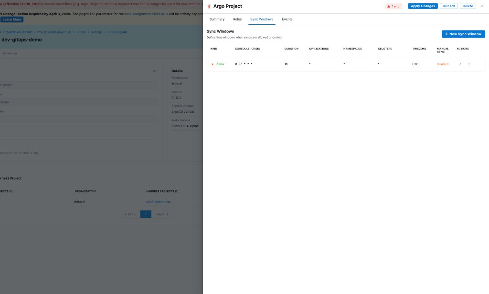Click the tag input field in background

tap(78, 153)
